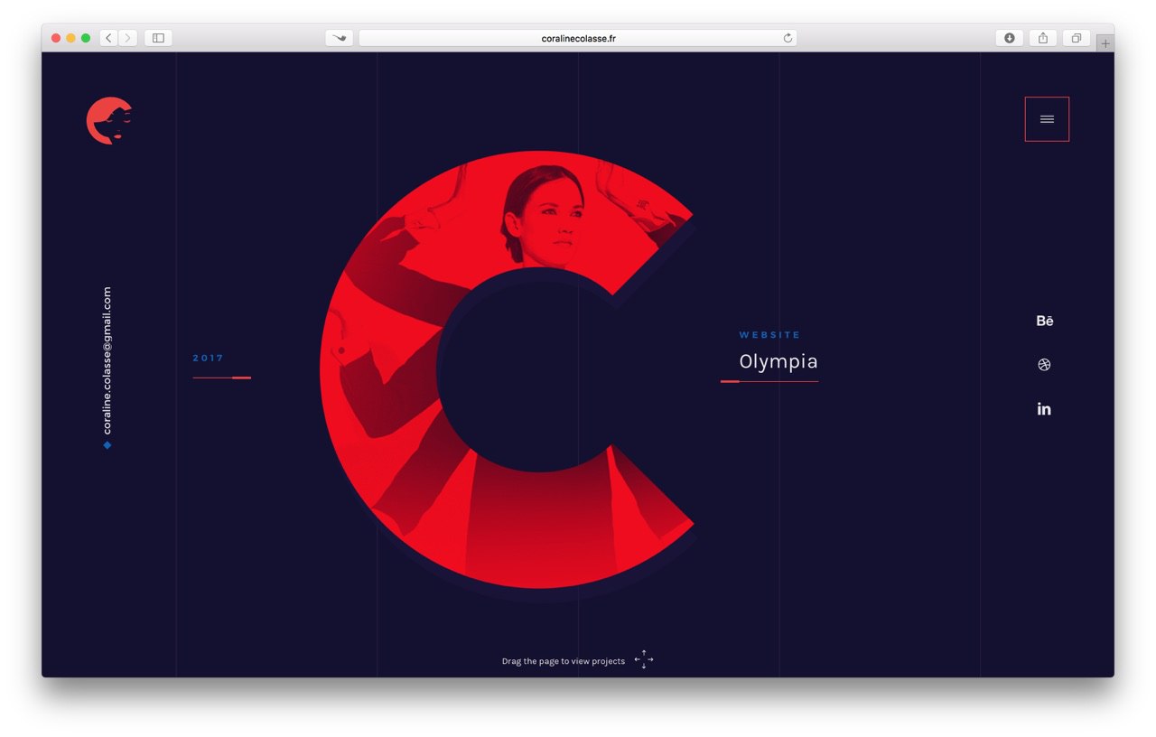Go back with Safari back arrow
The width and height of the screenshot is (1156, 737).
point(109,38)
